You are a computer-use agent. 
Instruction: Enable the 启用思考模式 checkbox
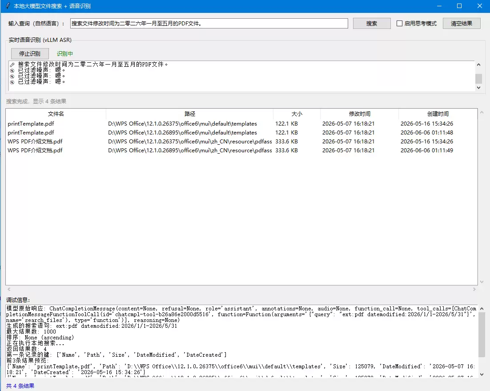[399, 24]
